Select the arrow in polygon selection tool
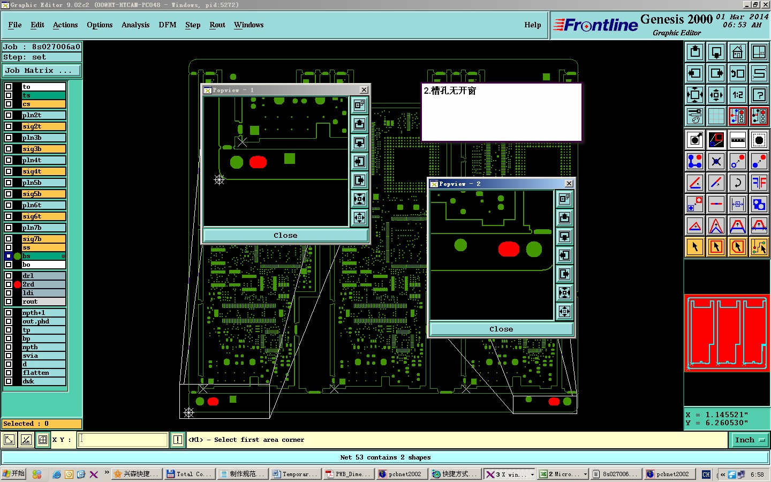Screen dimensions: 771x482 click(x=738, y=247)
